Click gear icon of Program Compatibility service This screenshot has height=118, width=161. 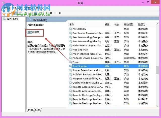point(70,79)
